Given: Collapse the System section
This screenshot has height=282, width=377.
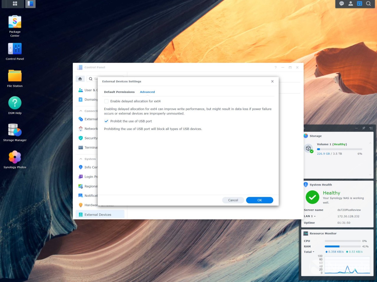Looking at the screenshot, I should pos(80,158).
